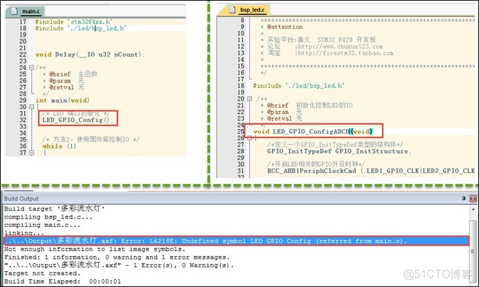Click the @brief comment at bsp_led.c line 21
The image size is (479, 287).
point(306,106)
